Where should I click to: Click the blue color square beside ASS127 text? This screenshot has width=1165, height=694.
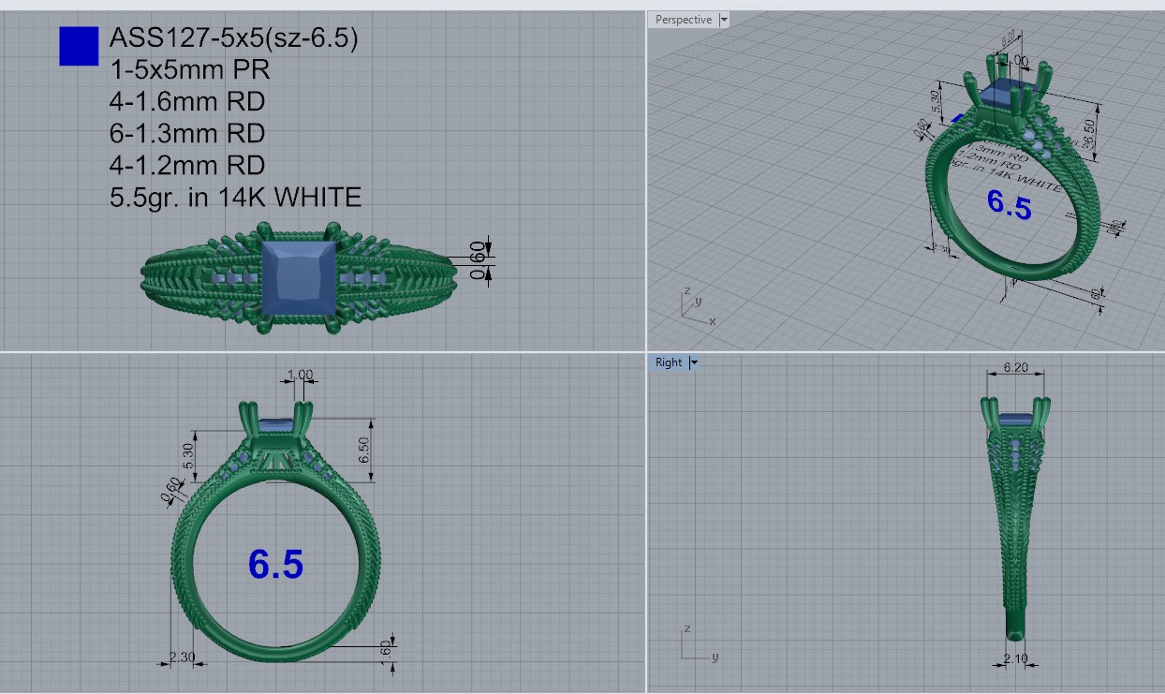coord(79,46)
